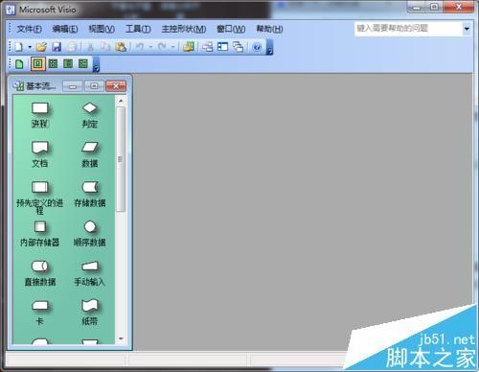Click the green New Master icon
Image resolution: width=479 pixels, height=372 pixels.
point(19,64)
